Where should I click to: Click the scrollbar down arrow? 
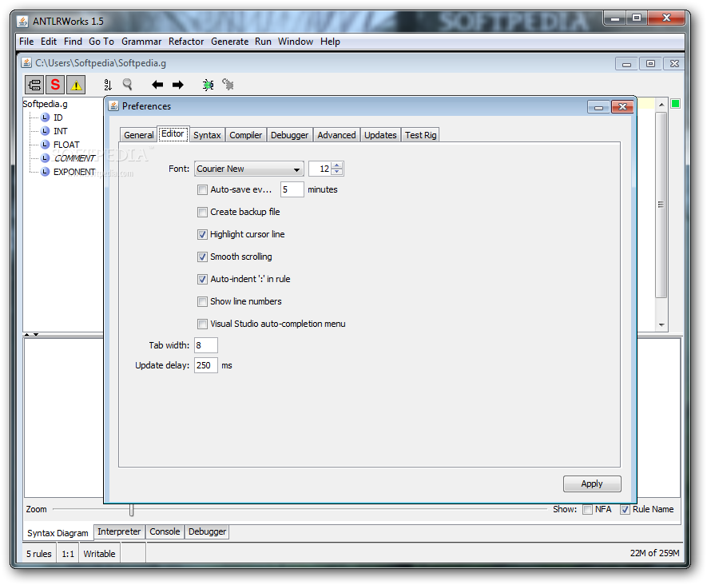[x=661, y=324]
